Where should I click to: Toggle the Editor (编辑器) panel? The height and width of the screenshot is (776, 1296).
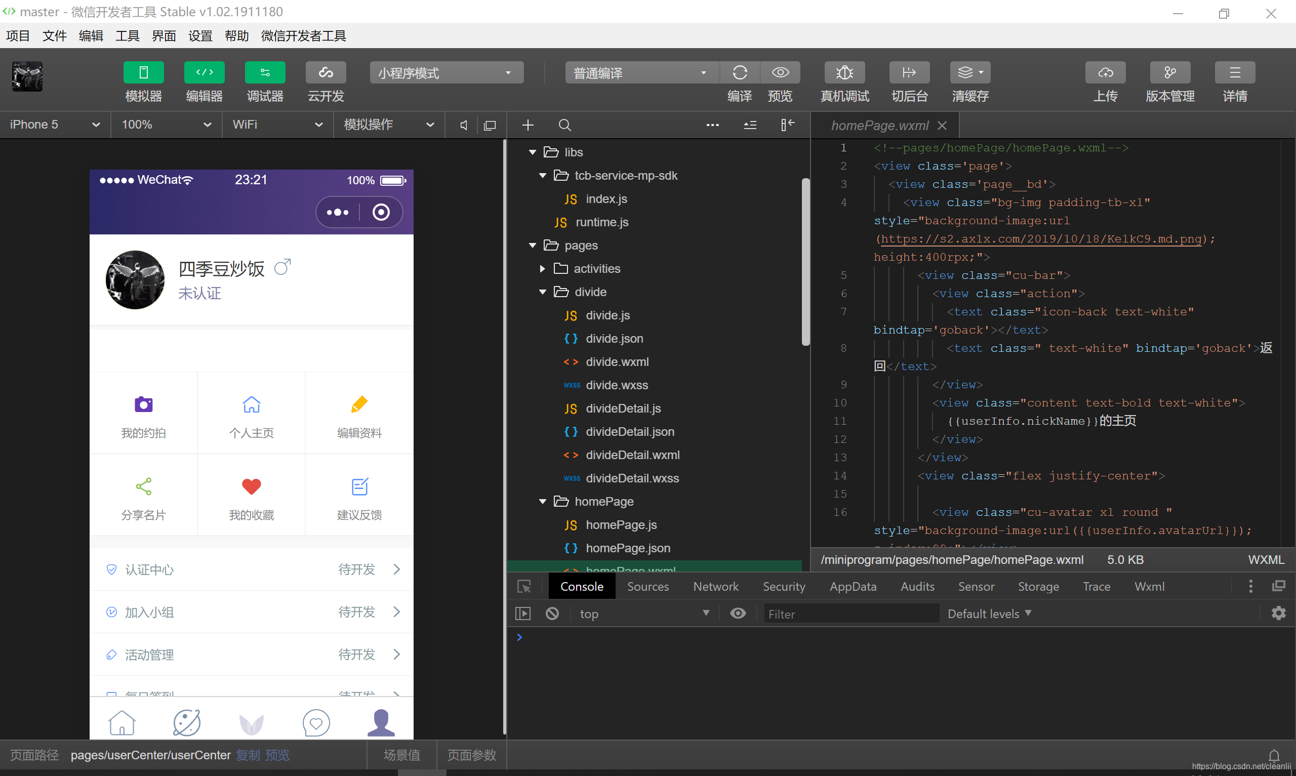pyautogui.click(x=205, y=72)
